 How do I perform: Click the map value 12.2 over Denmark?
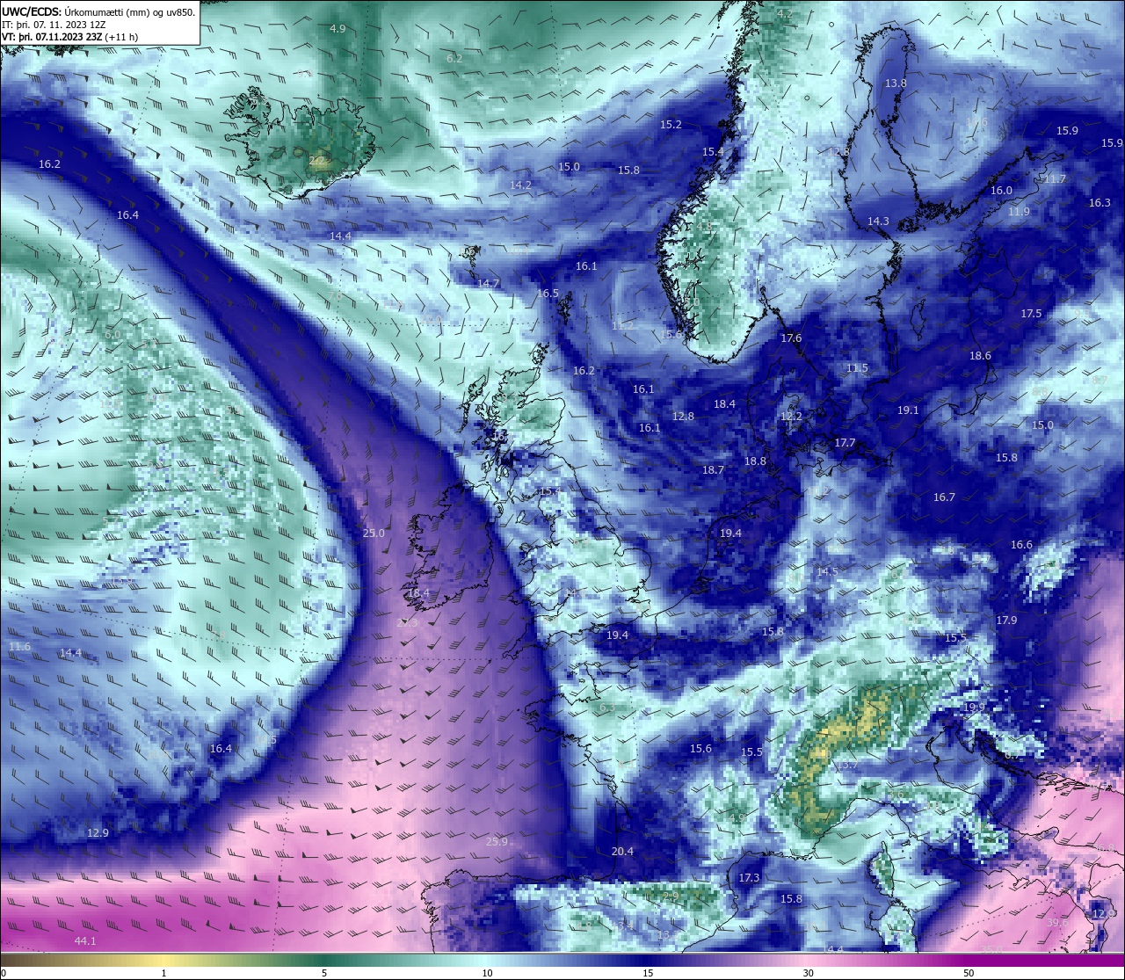791,416
